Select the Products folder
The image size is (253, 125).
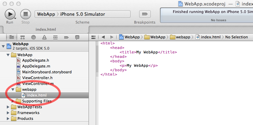(x=44, y=118)
